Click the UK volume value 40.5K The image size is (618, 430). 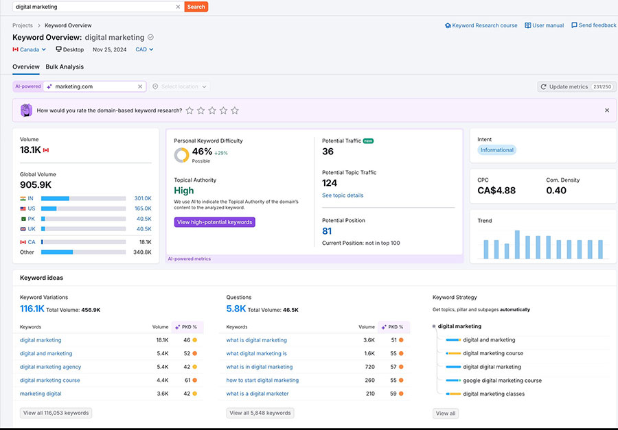[144, 229]
